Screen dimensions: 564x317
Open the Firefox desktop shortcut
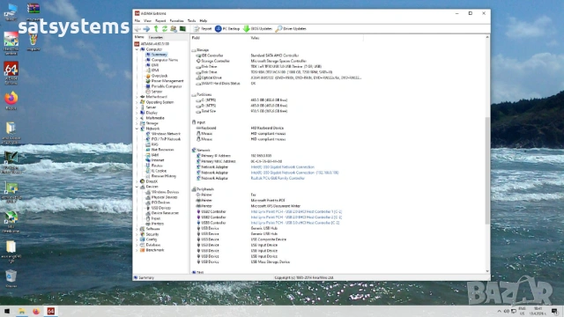pyautogui.click(x=11, y=100)
